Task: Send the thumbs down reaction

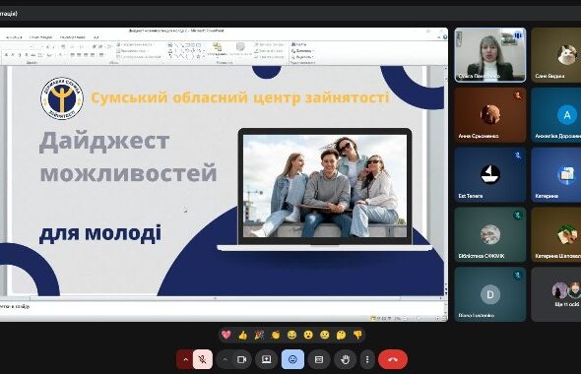Action: [x=357, y=335]
